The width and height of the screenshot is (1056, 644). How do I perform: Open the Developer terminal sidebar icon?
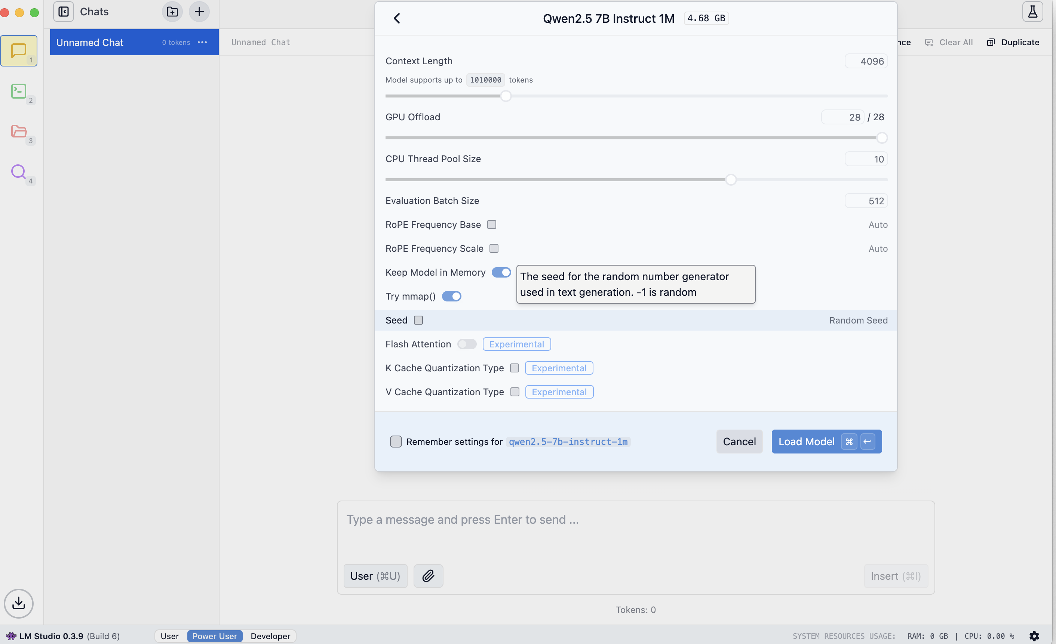pos(18,91)
